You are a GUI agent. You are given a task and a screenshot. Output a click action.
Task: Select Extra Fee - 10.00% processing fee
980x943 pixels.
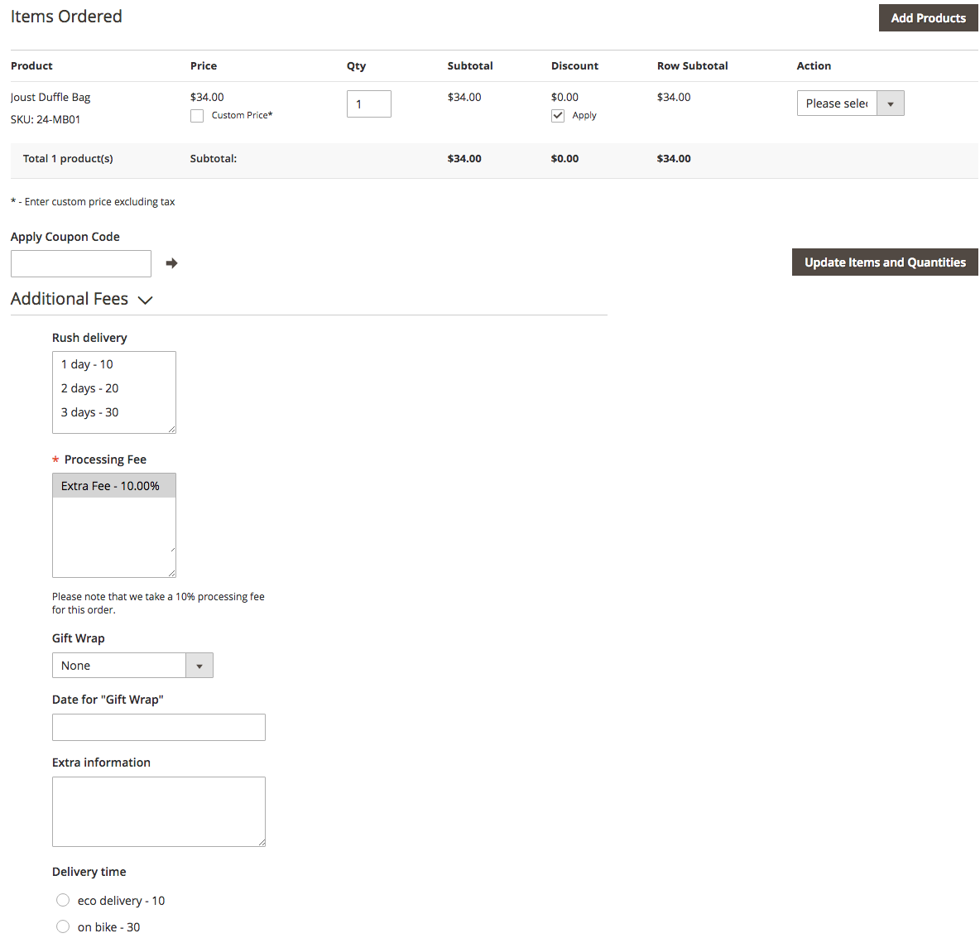pyautogui.click(x=113, y=486)
